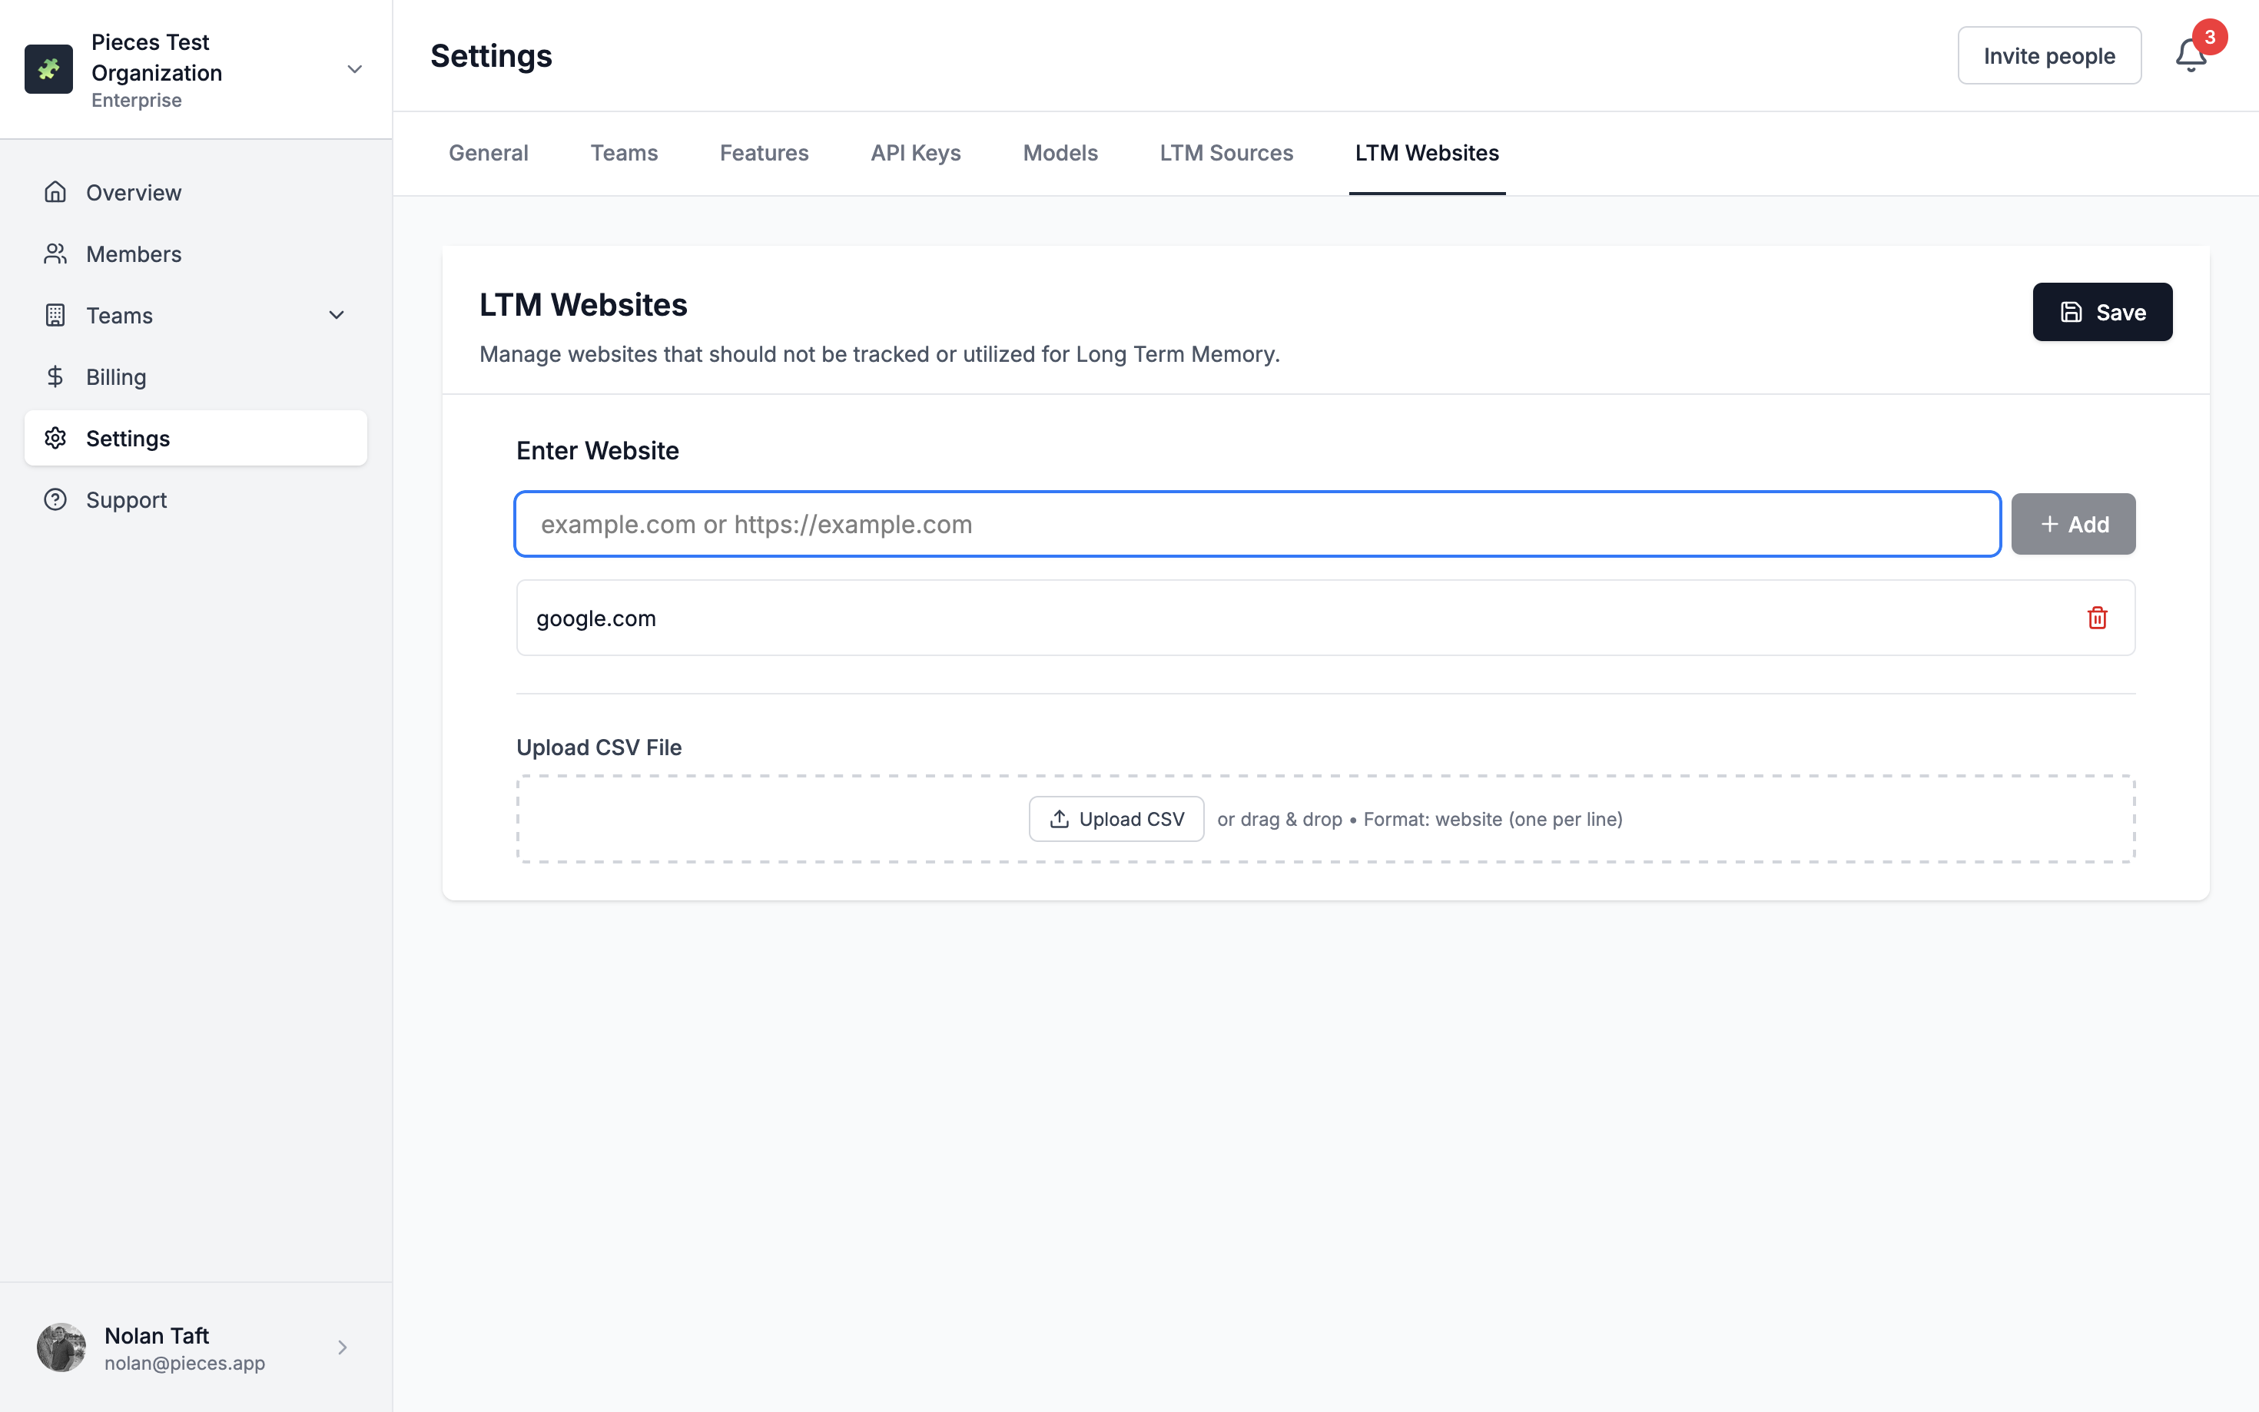
Task: Switch to the LTM Sources tab
Action: (1226, 153)
